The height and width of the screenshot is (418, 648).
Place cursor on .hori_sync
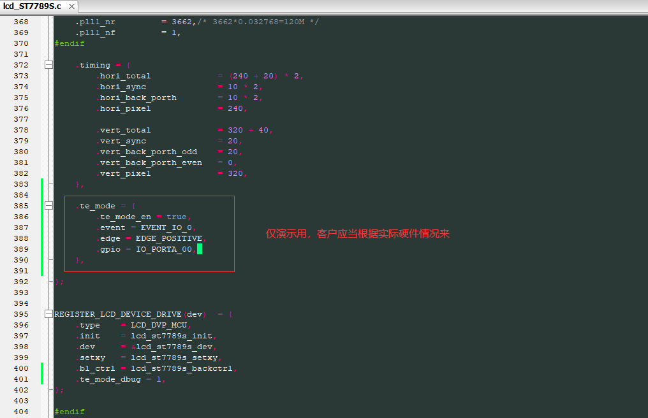[x=121, y=87]
